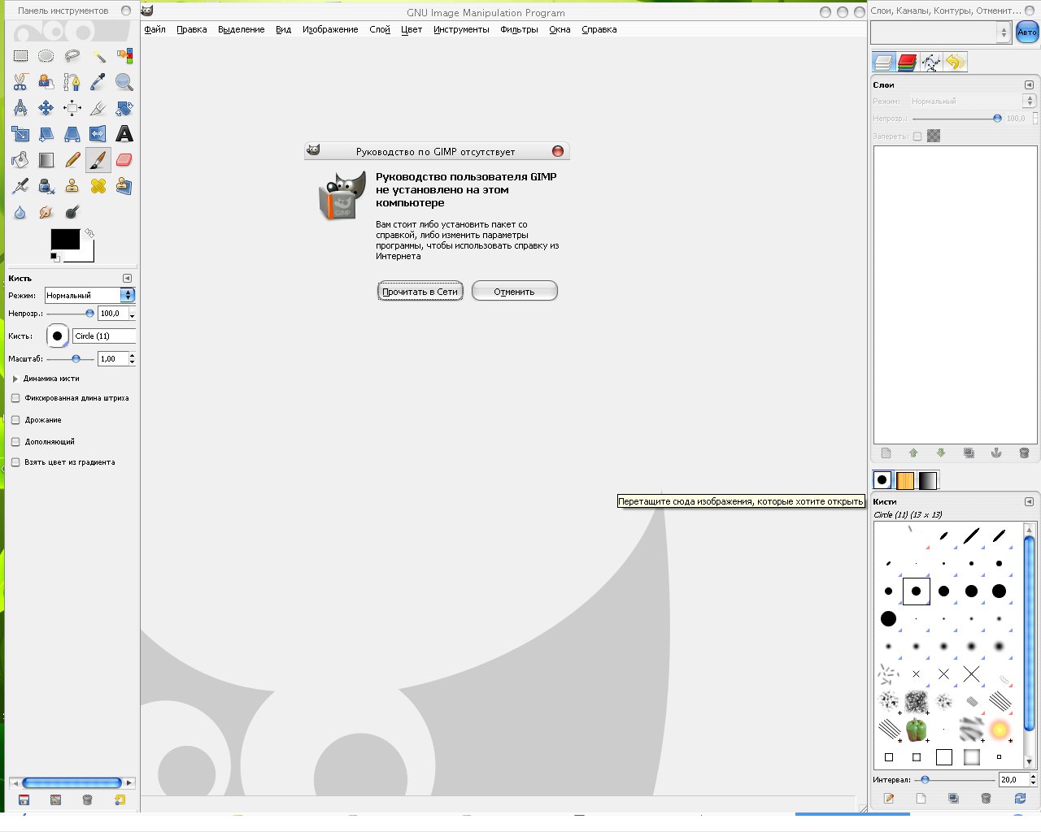Viewport: 1041px width, 832px height.
Task: Select the Clone stamp tool
Action: [x=72, y=186]
